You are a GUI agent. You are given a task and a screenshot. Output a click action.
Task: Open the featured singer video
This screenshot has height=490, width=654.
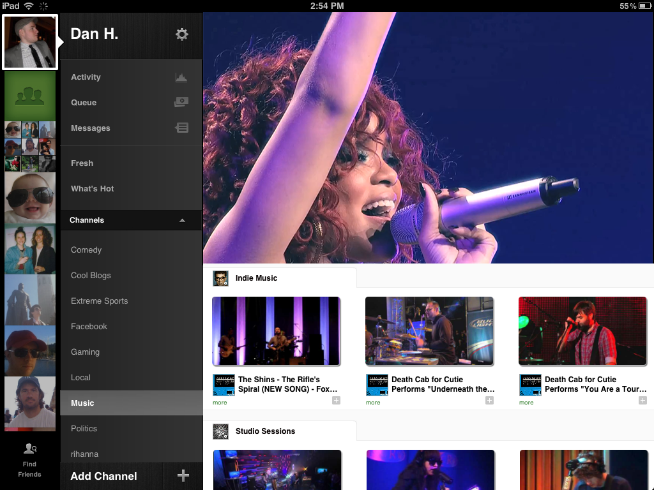click(x=429, y=138)
